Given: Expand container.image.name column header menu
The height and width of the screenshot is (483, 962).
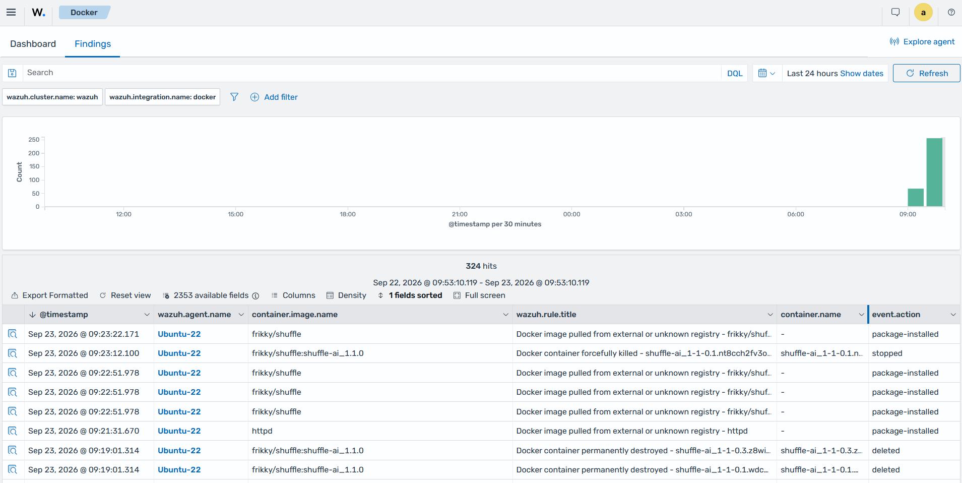Looking at the screenshot, I should point(505,315).
